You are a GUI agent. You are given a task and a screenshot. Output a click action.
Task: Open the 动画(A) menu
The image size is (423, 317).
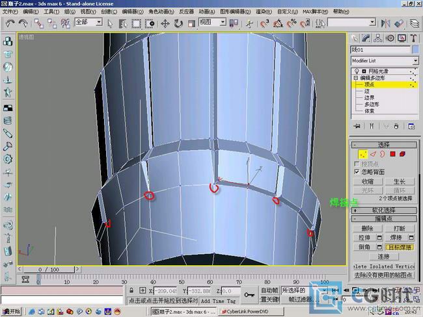[x=207, y=12]
